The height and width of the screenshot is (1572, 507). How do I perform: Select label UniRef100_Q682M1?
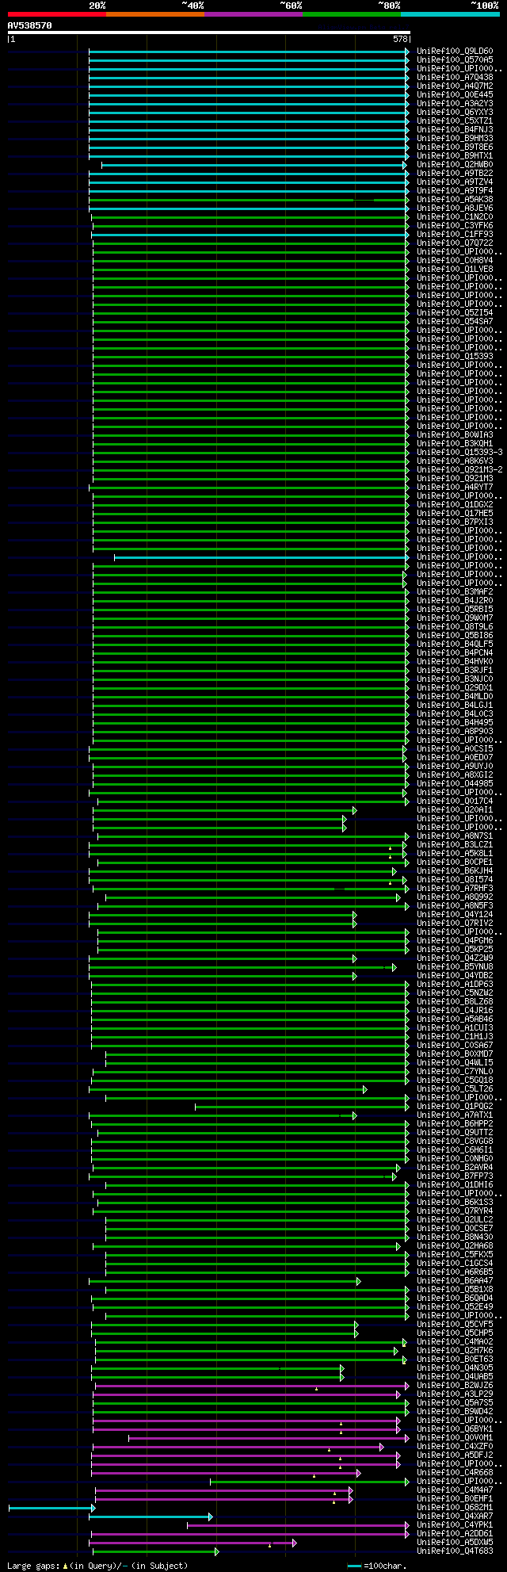[x=455, y=1508]
